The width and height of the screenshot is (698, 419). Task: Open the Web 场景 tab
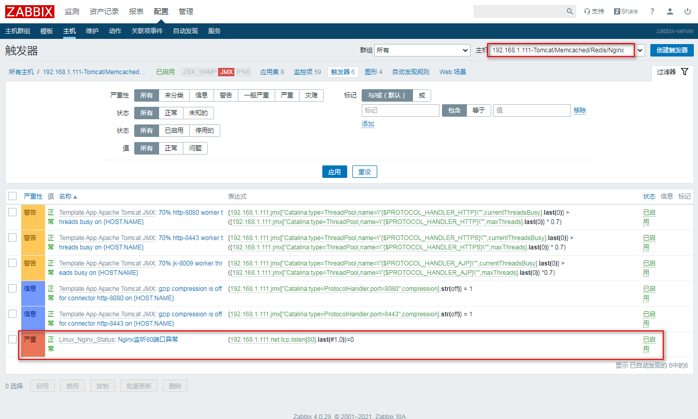(453, 72)
